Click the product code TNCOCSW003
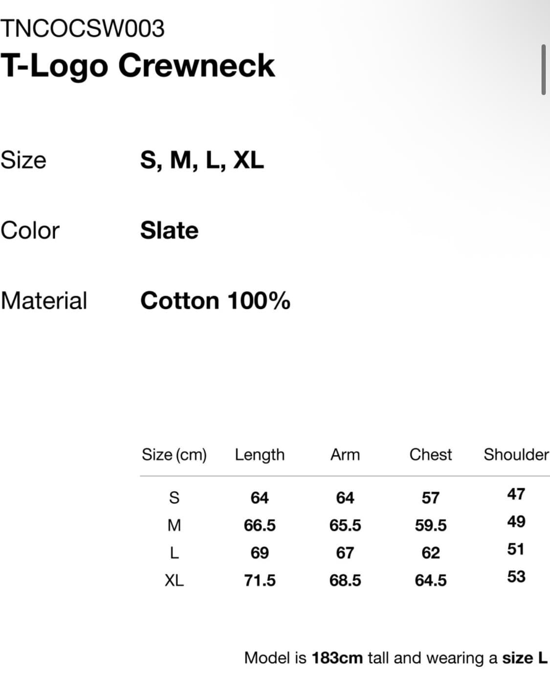The width and height of the screenshot is (550, 677). pos(82,28)
